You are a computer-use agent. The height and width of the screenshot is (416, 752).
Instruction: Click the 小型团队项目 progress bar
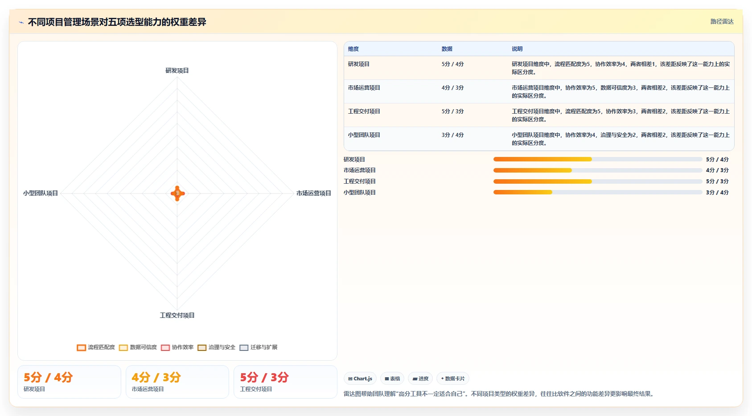[598, 192]
